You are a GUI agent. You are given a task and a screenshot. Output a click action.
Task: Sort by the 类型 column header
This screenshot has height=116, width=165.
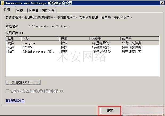[x=14, y=39]
